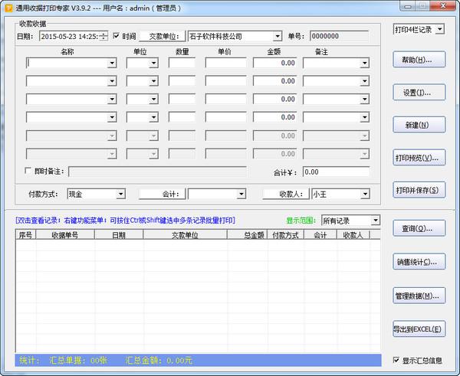Click into the 单号 number field
Viewport: 460px width, 376px height.
tap(337, 36)
